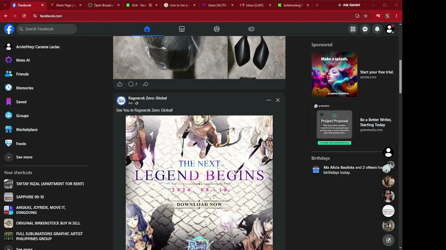Expand See more in the left menu
The width and height of the screenshot is (446, 250).
(x=45, y=157)
